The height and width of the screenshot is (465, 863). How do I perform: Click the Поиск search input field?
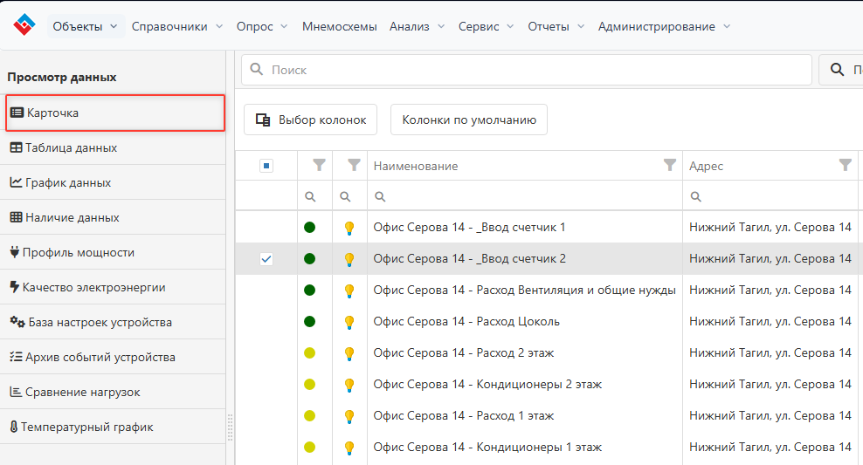click(537, 70)
